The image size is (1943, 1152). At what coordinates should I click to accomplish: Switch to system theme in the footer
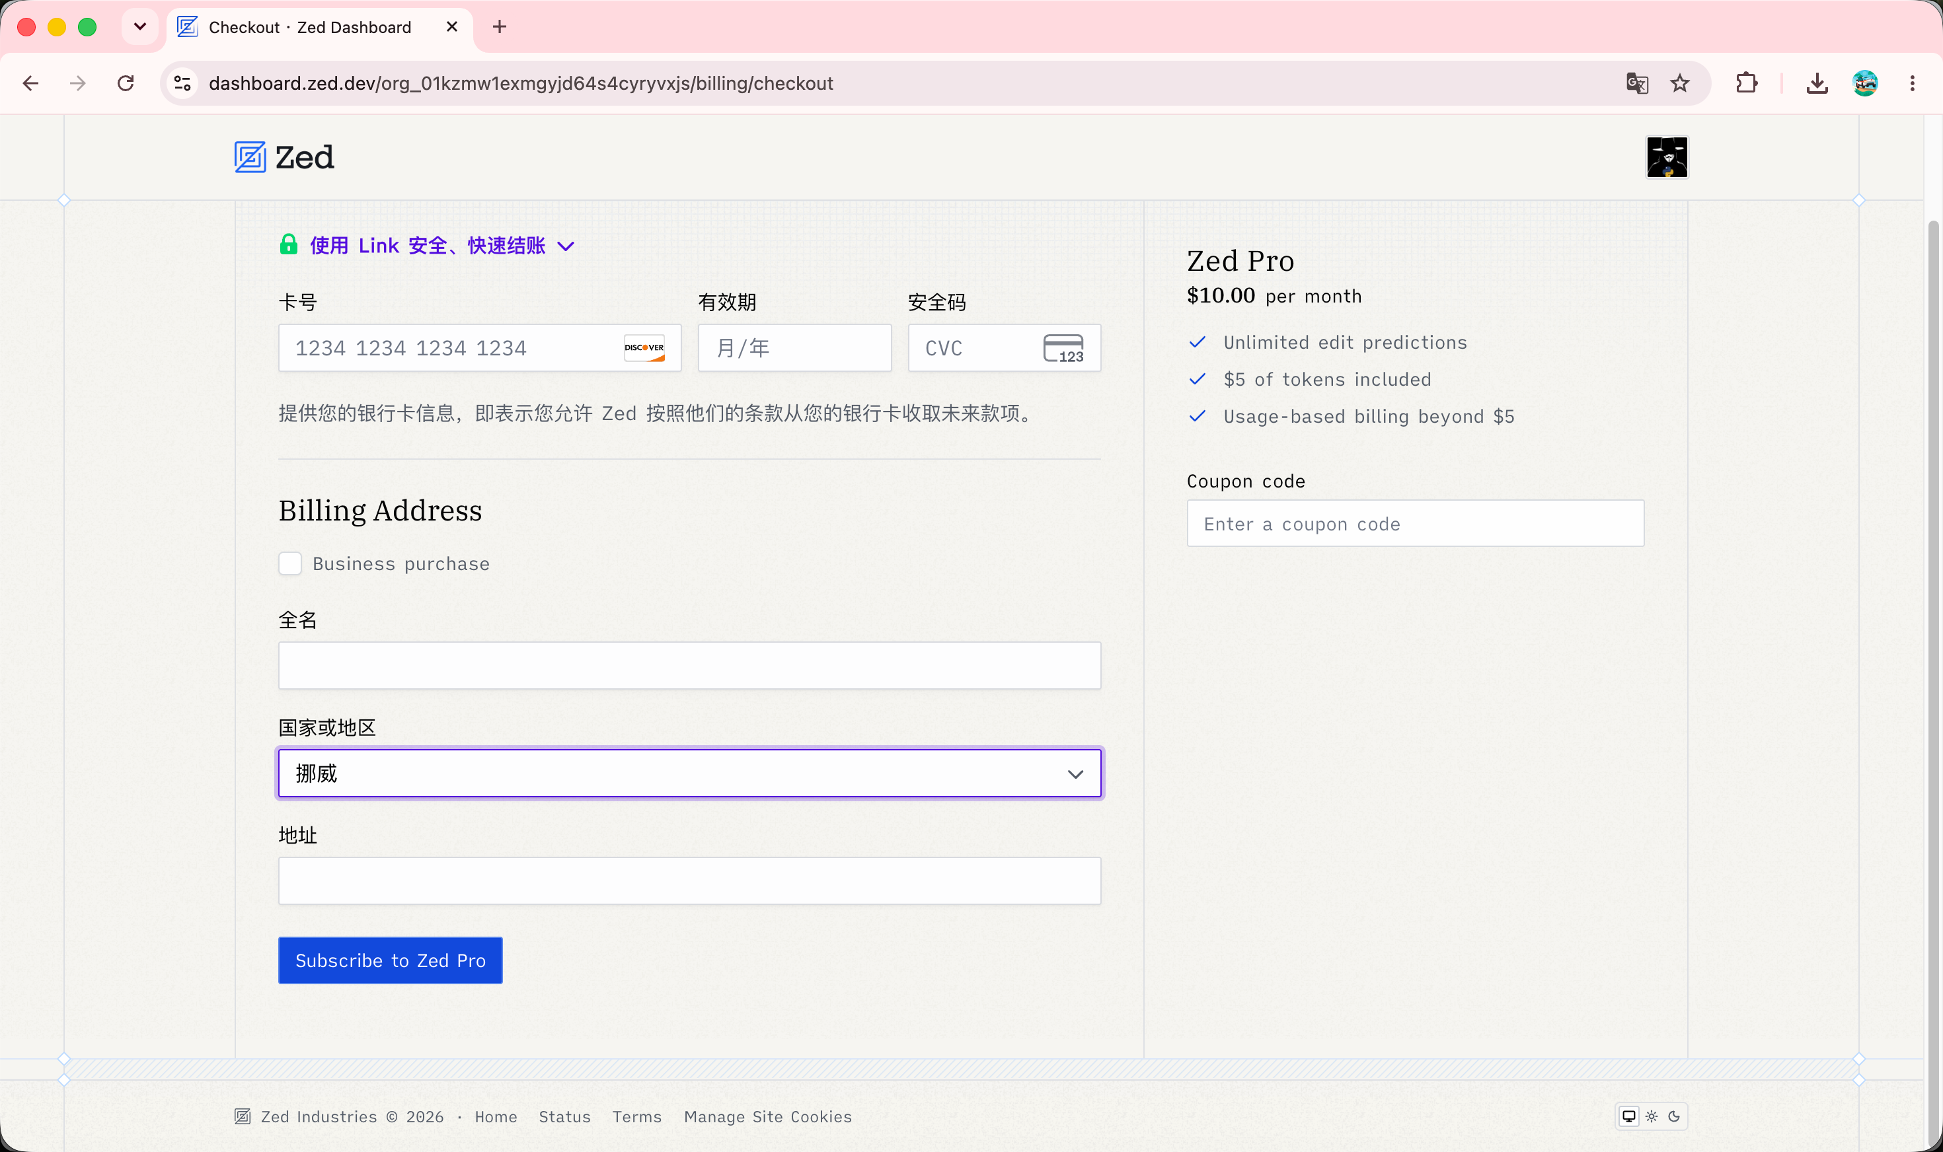[x=1628, y=1116]
